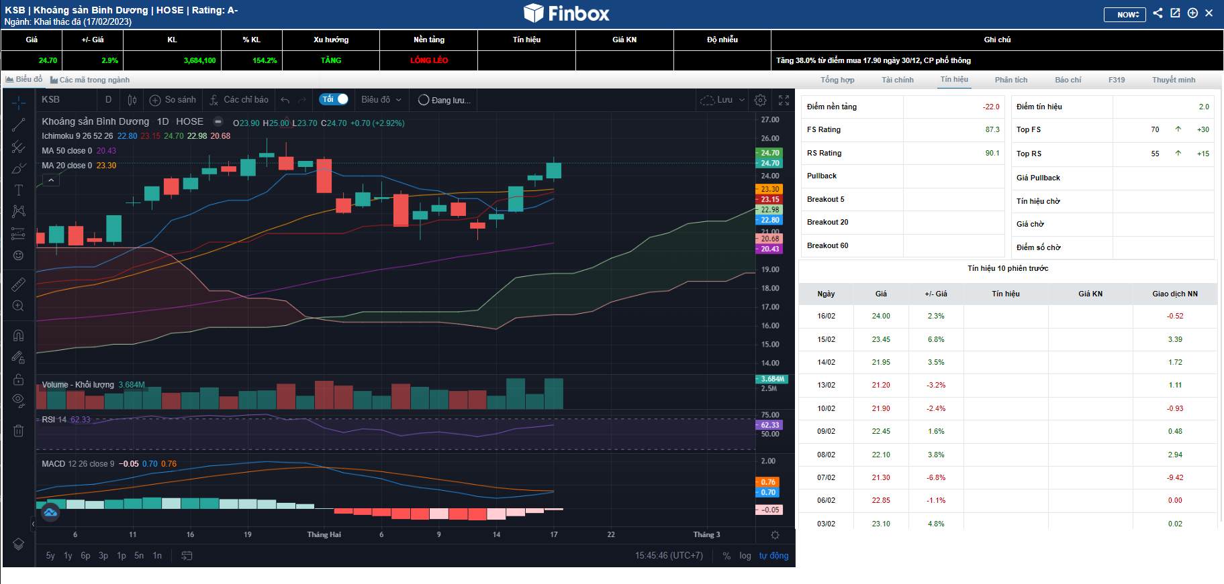Click the 15:45:46 (UTC+7) timezone selector
The image size is (1224, 584).
[x=669, y=555]
